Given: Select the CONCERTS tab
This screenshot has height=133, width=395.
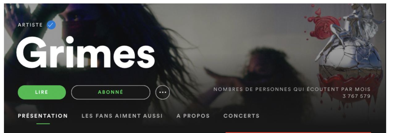Looking at the screenshot, I should [x=241, y=116].
